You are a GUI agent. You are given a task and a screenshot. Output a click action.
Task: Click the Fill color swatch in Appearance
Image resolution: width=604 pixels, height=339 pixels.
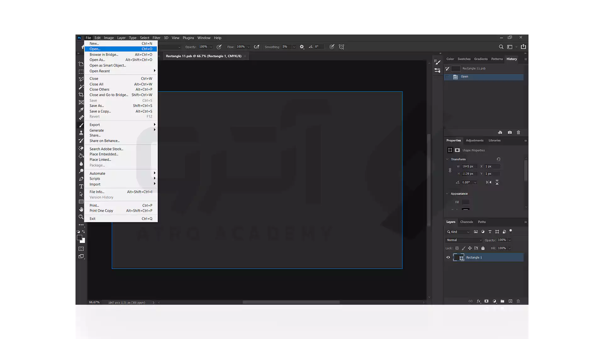465,202
